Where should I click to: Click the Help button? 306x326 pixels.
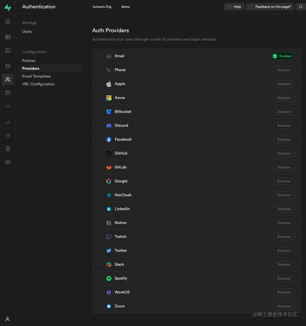[x=234, y=7]
